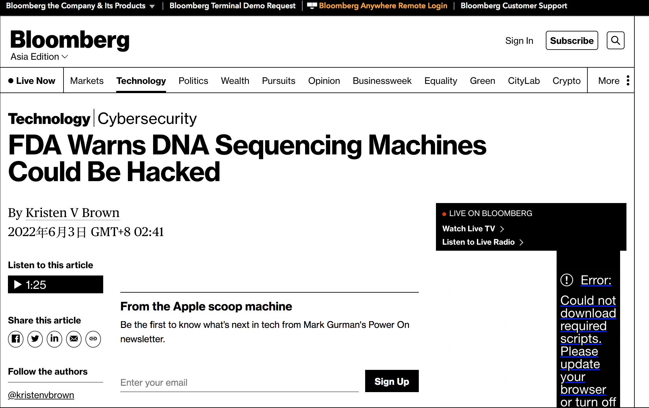
Task: Share article via Facebook icon
Action: click(16, 339)
